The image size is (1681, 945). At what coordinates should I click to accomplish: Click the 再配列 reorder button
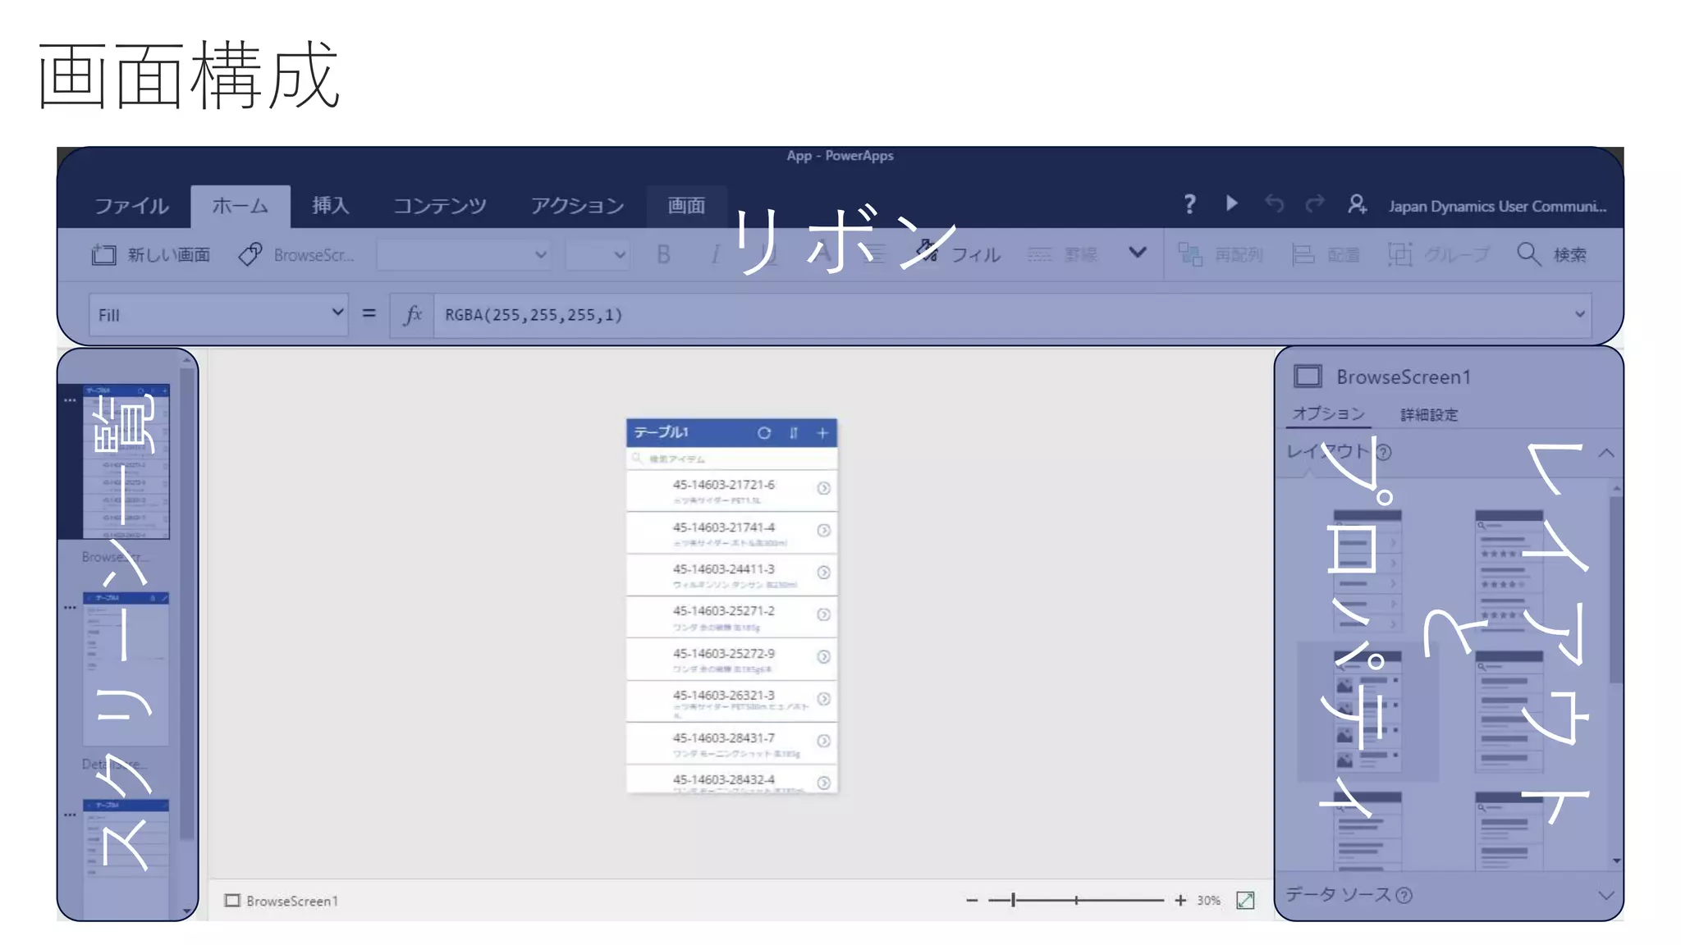pyautogui.click(x=1221, y=254)
